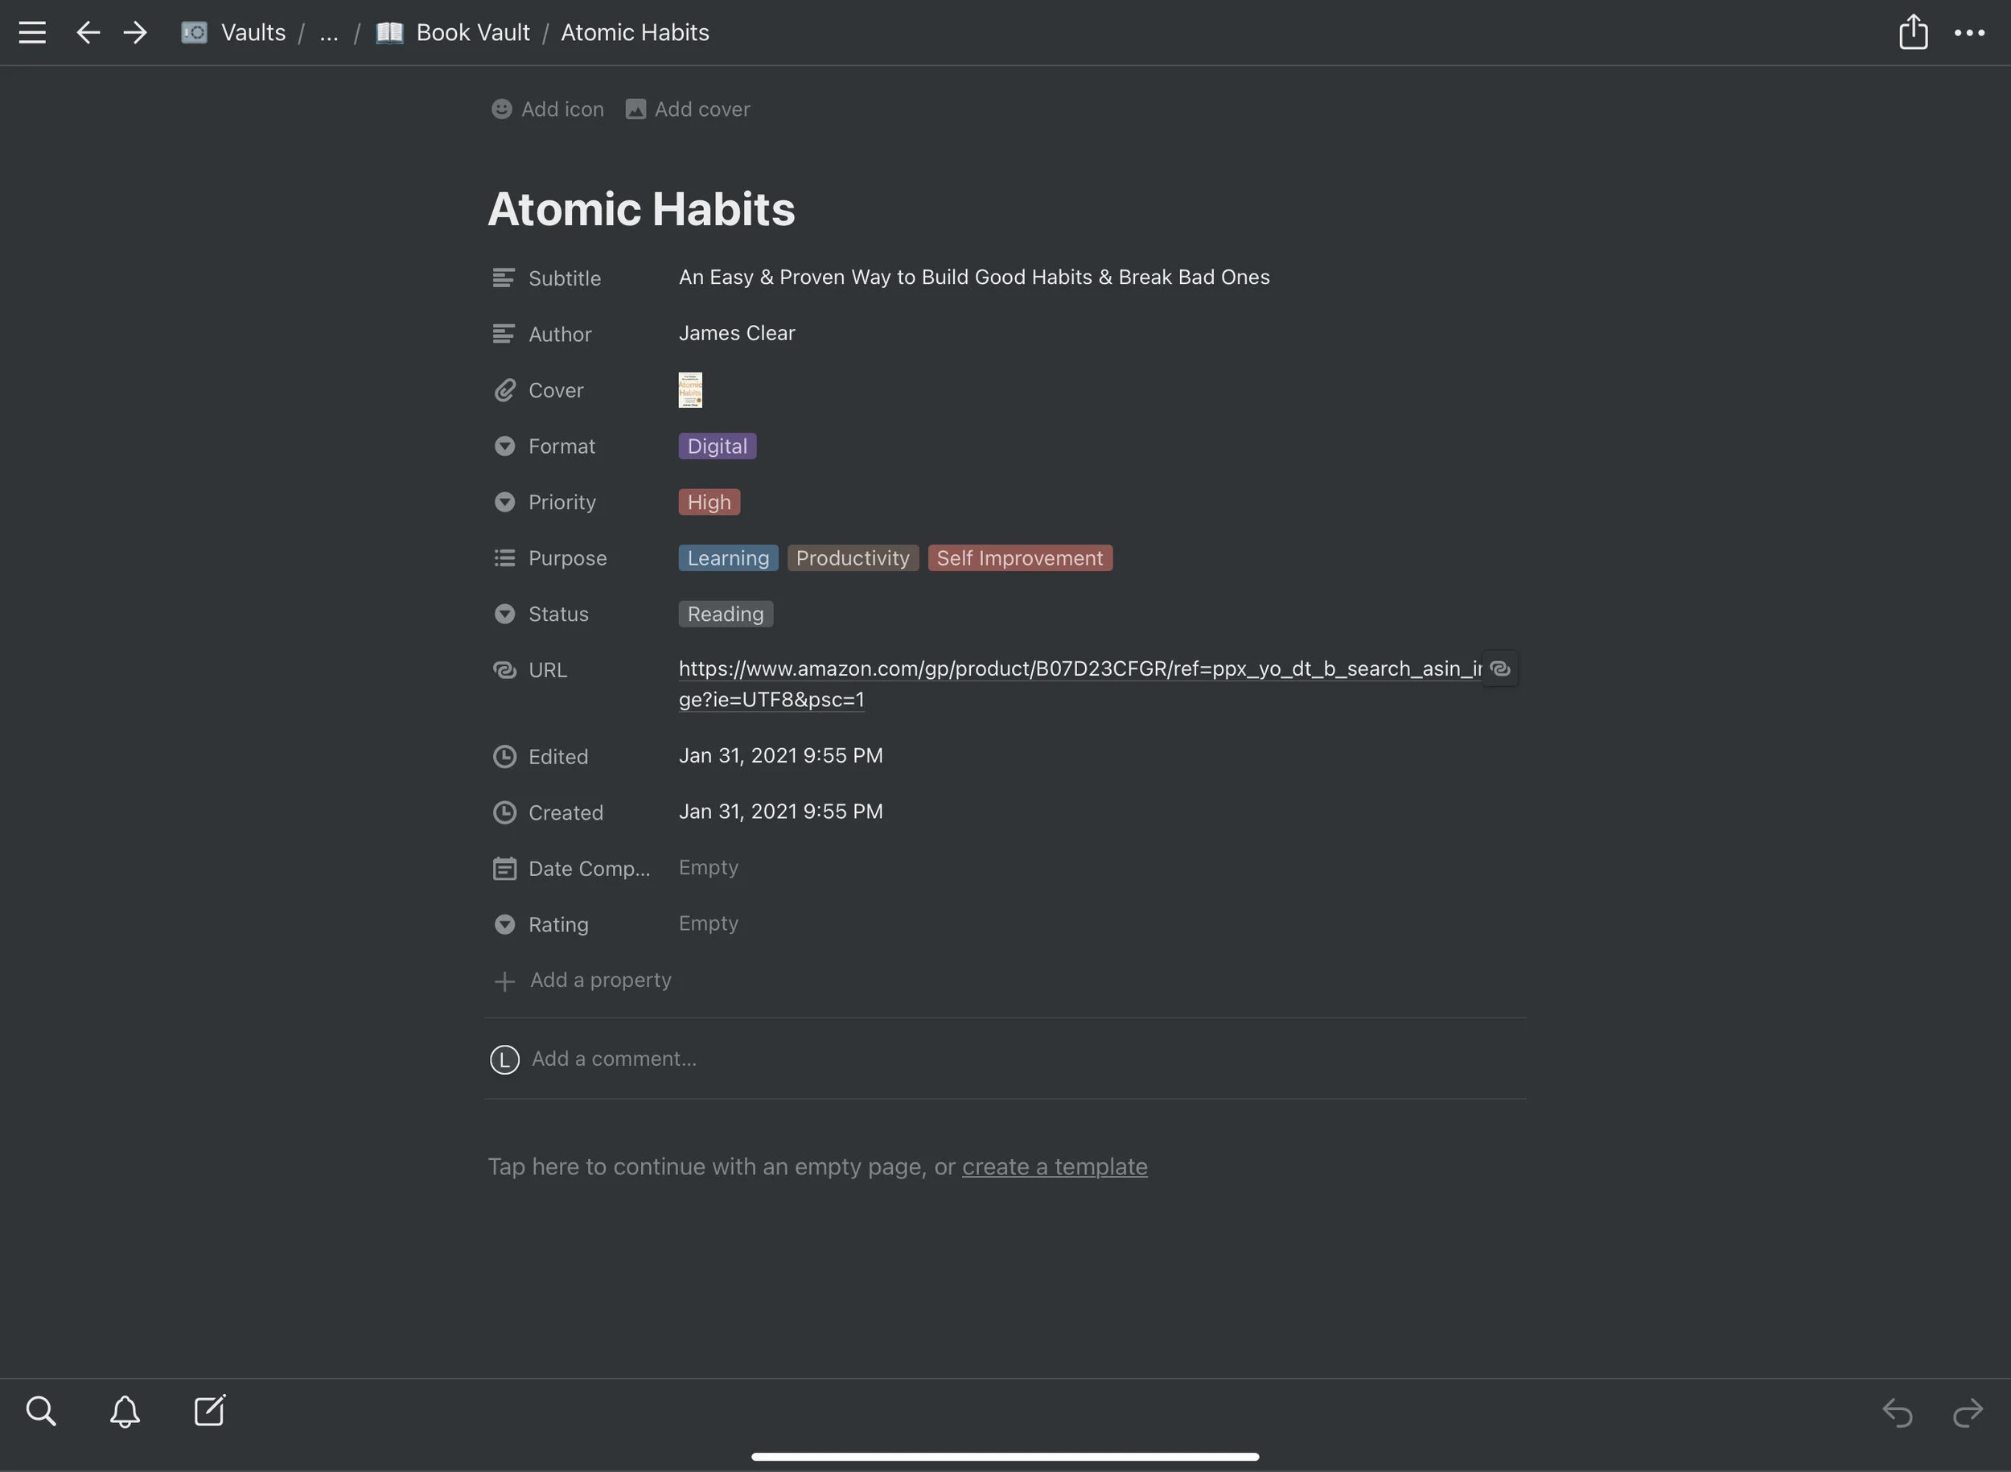The height and width of the screenshot is (1472, 2011).
Task: Tap the share icon at top right
Action: click(x=1912, y=32)
